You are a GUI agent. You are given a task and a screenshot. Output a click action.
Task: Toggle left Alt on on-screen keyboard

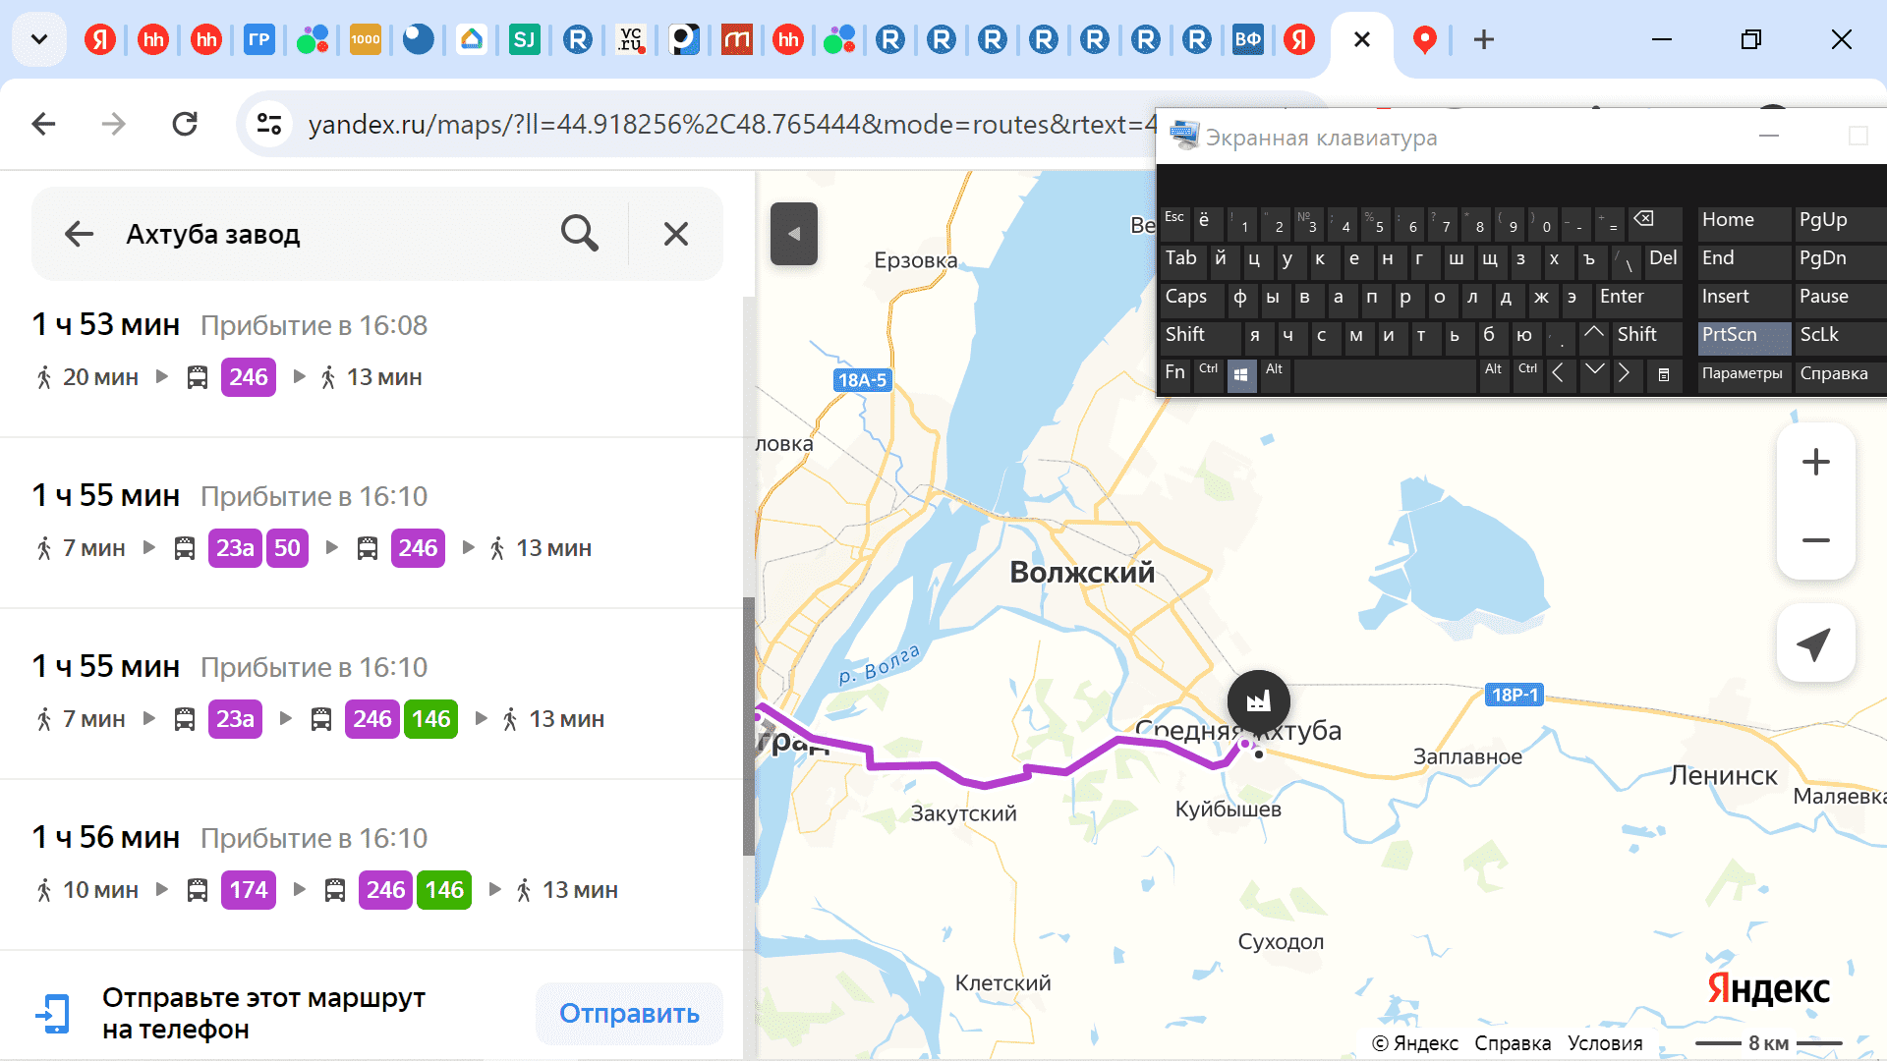pos(1275,373)
